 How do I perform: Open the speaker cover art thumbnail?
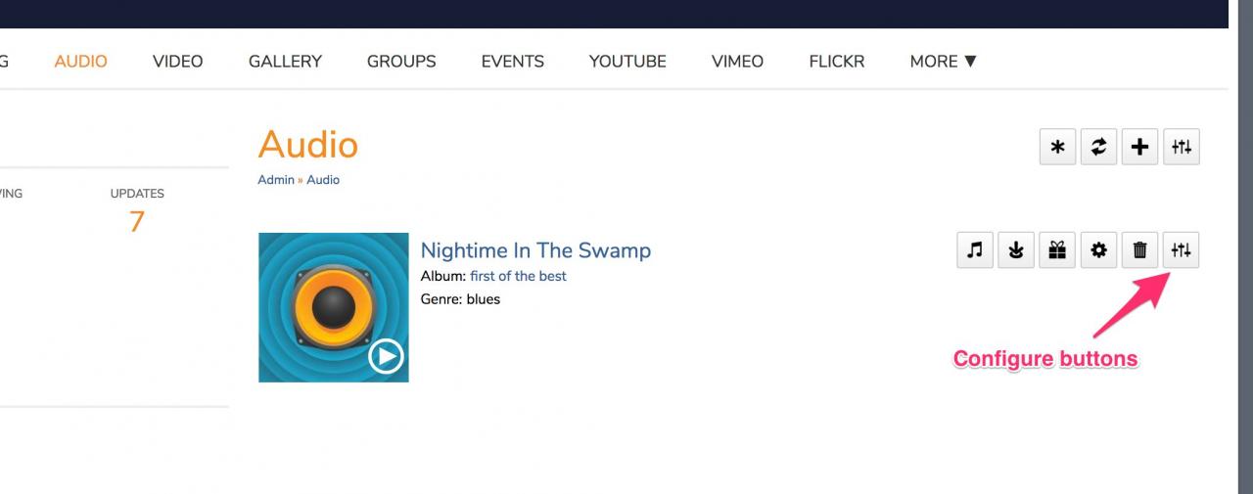pos(334,307)
